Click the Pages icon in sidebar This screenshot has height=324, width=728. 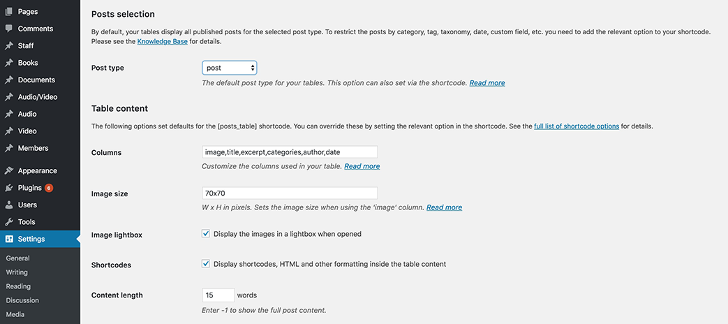click(8, 12)
